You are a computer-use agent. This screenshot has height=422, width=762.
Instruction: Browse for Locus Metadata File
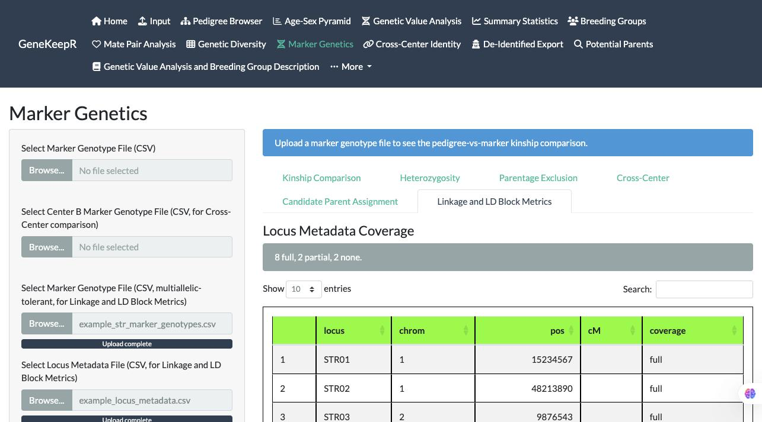[x=47, y=400]
